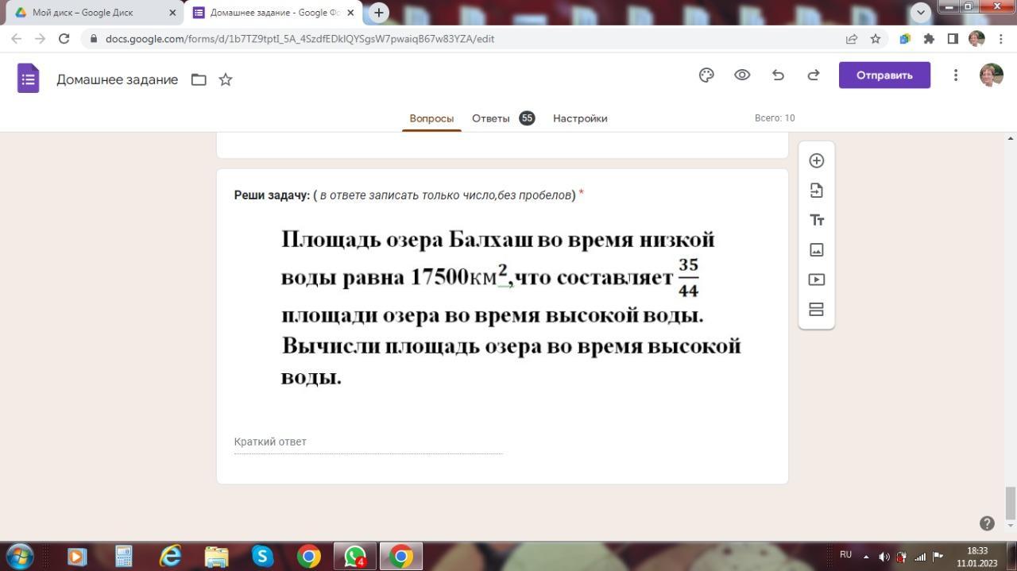Launch Internet Explorer from the taskbar
The width and height of the screenshot is (1017, 571).
click(x=170, y=557)
